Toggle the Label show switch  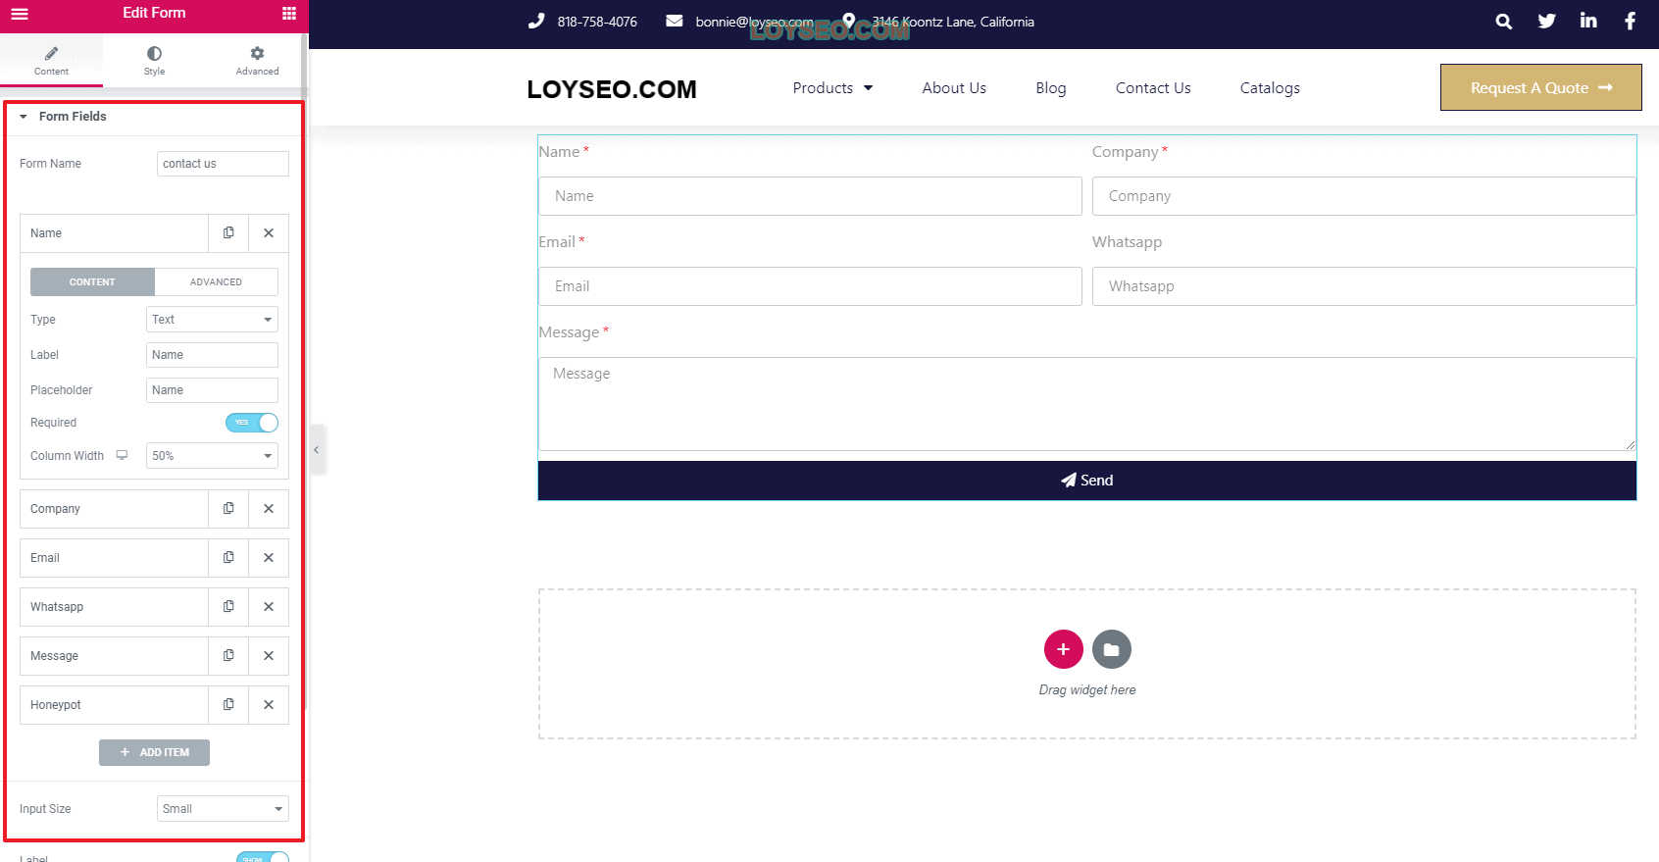click(263, 858)
